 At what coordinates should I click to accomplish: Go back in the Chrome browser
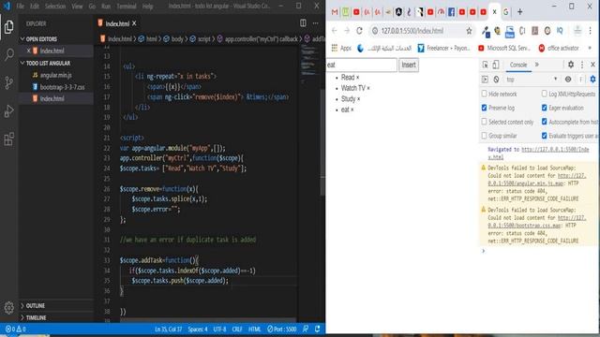click(335, 31)
